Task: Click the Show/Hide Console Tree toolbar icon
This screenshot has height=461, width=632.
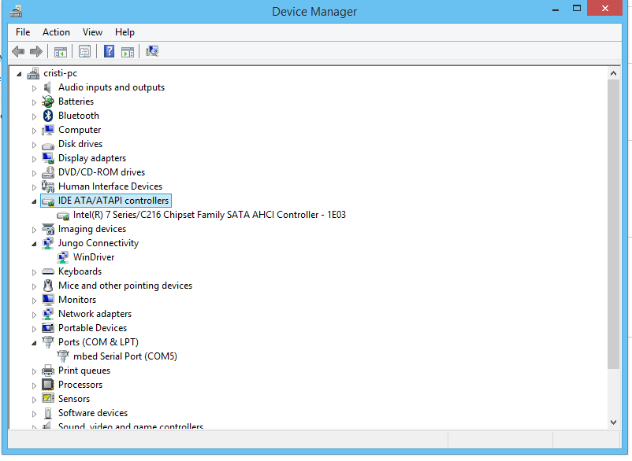Action: 60,51
